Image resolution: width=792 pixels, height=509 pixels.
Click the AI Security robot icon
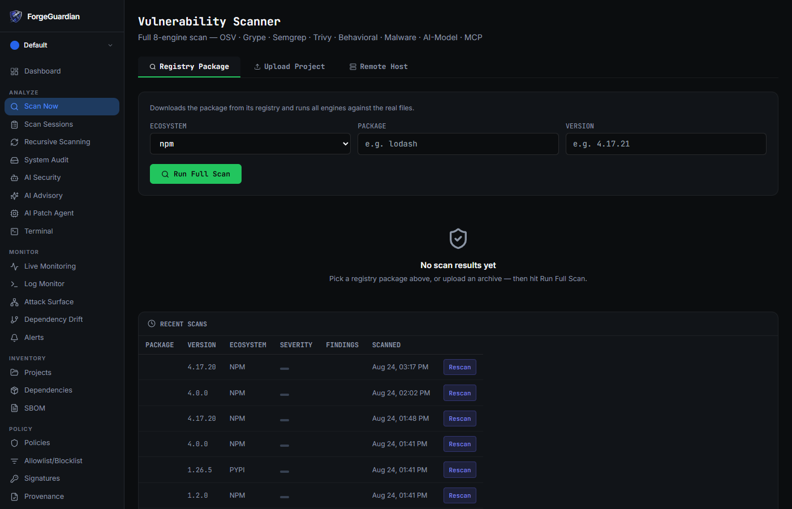pos(15,178)
